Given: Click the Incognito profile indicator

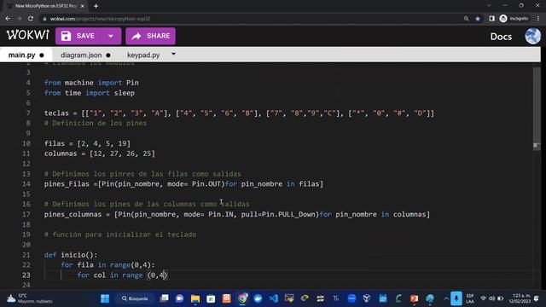Looking at the screenshot, I should (x=514, y=19).
